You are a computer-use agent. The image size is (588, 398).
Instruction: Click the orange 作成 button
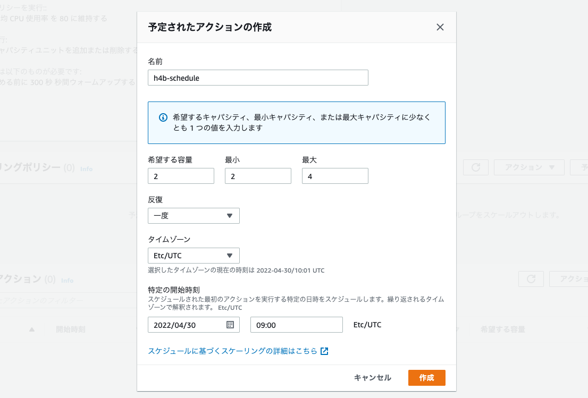point(426,378)
